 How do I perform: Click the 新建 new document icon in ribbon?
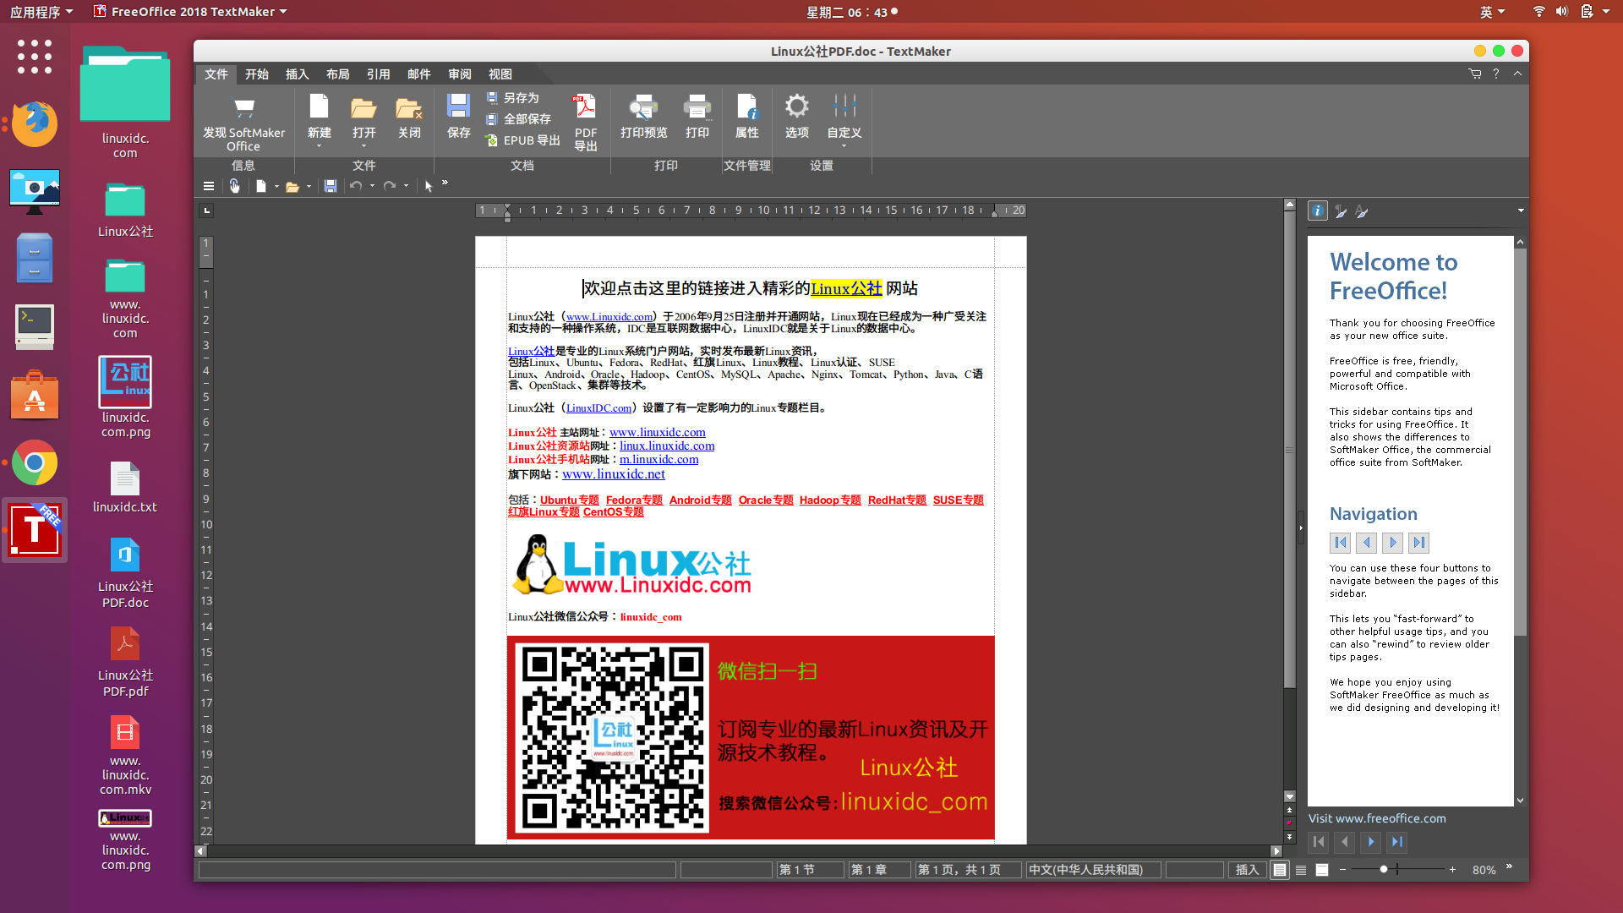click(x=320, y=107)
